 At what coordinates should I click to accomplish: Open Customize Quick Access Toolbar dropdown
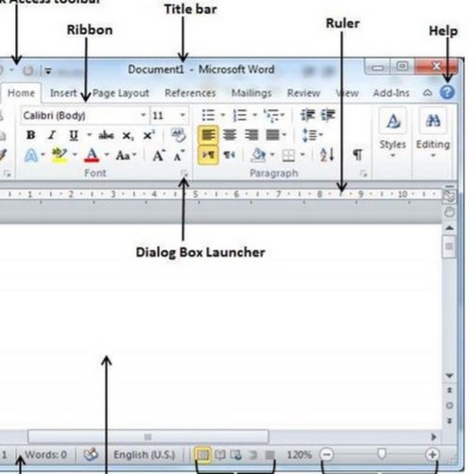point(48,71)
